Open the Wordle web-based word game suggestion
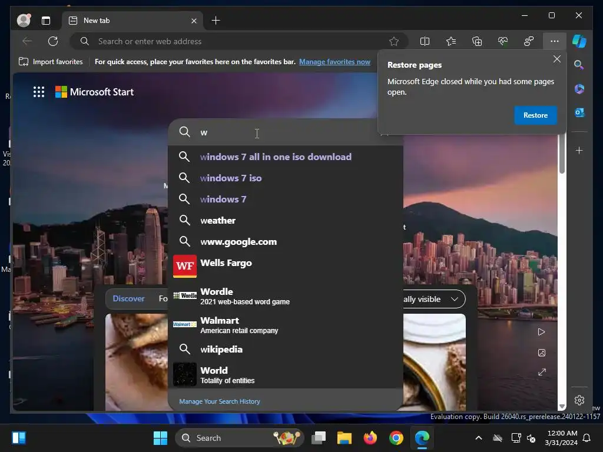 [x=286, y=296]
